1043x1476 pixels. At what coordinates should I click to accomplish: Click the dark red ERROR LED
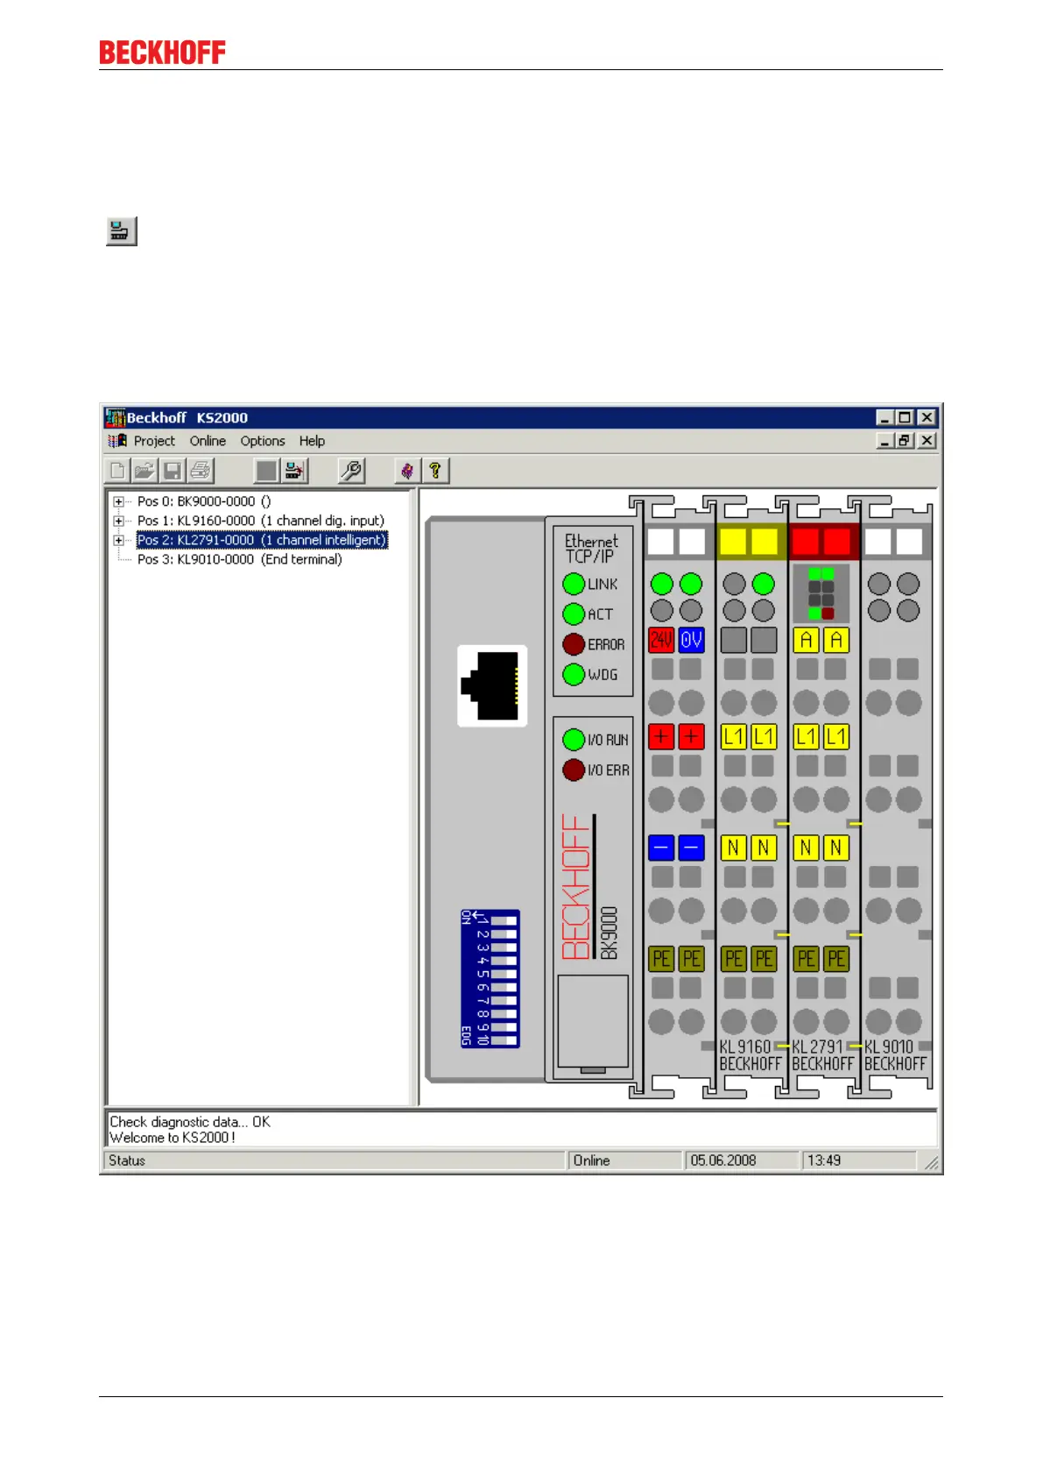(x=574, y=644)
